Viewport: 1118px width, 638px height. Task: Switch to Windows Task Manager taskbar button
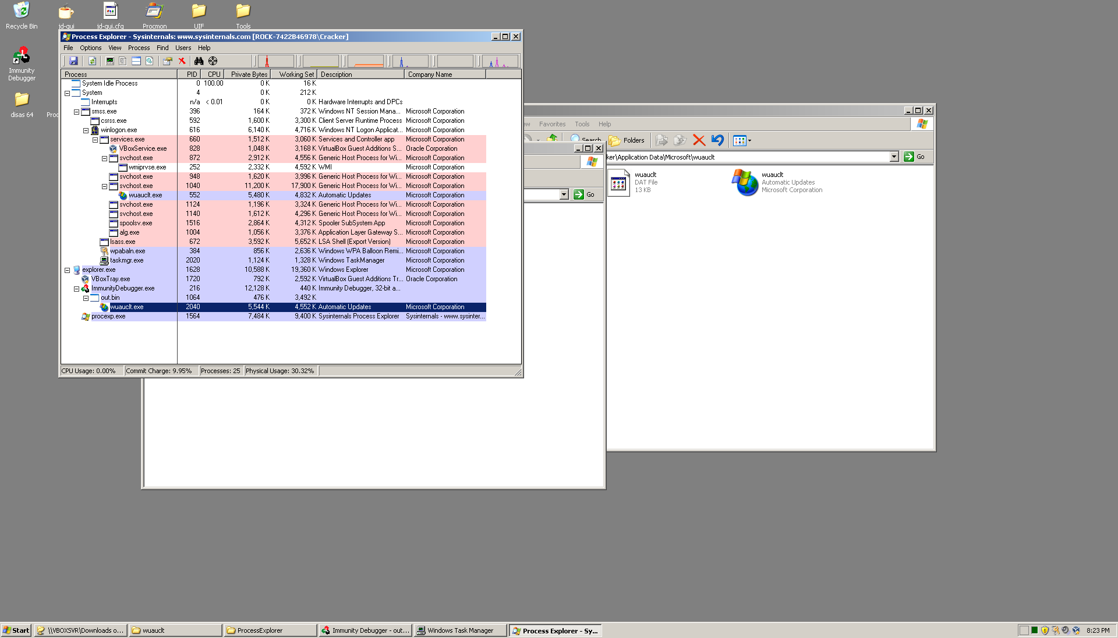coord(460,630)
